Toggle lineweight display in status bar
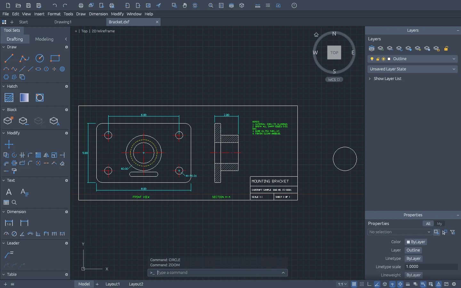 (408, 284)
